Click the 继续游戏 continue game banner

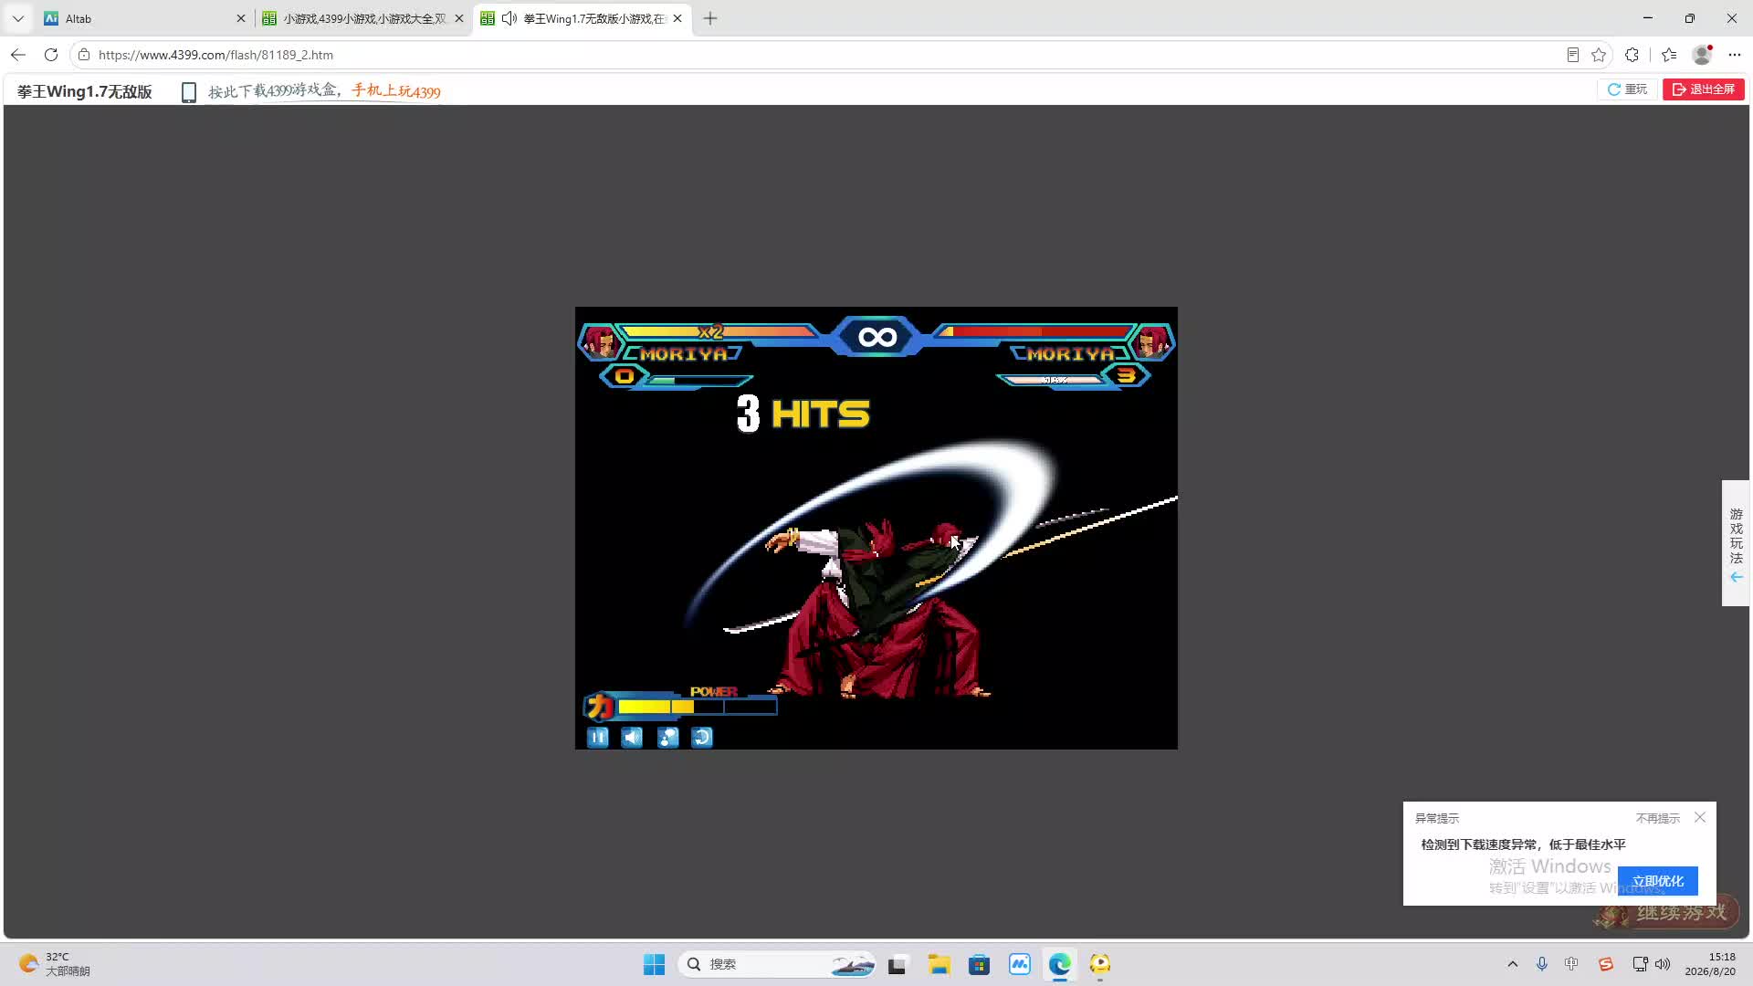(1667, 912)
